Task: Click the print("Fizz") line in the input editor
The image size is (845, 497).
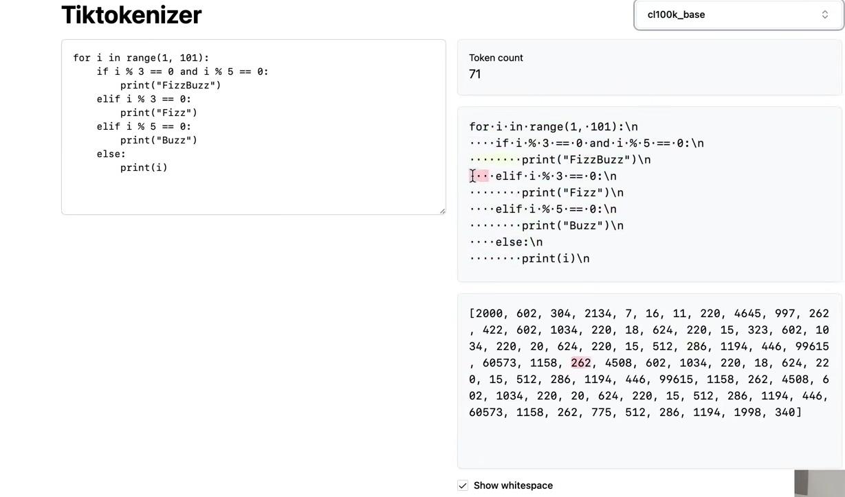Action: tap(159, 113)
